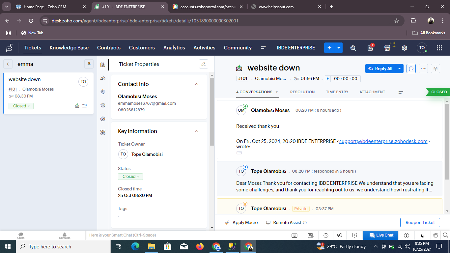
Task: Open the Customers module
Action: pos(142,48)
